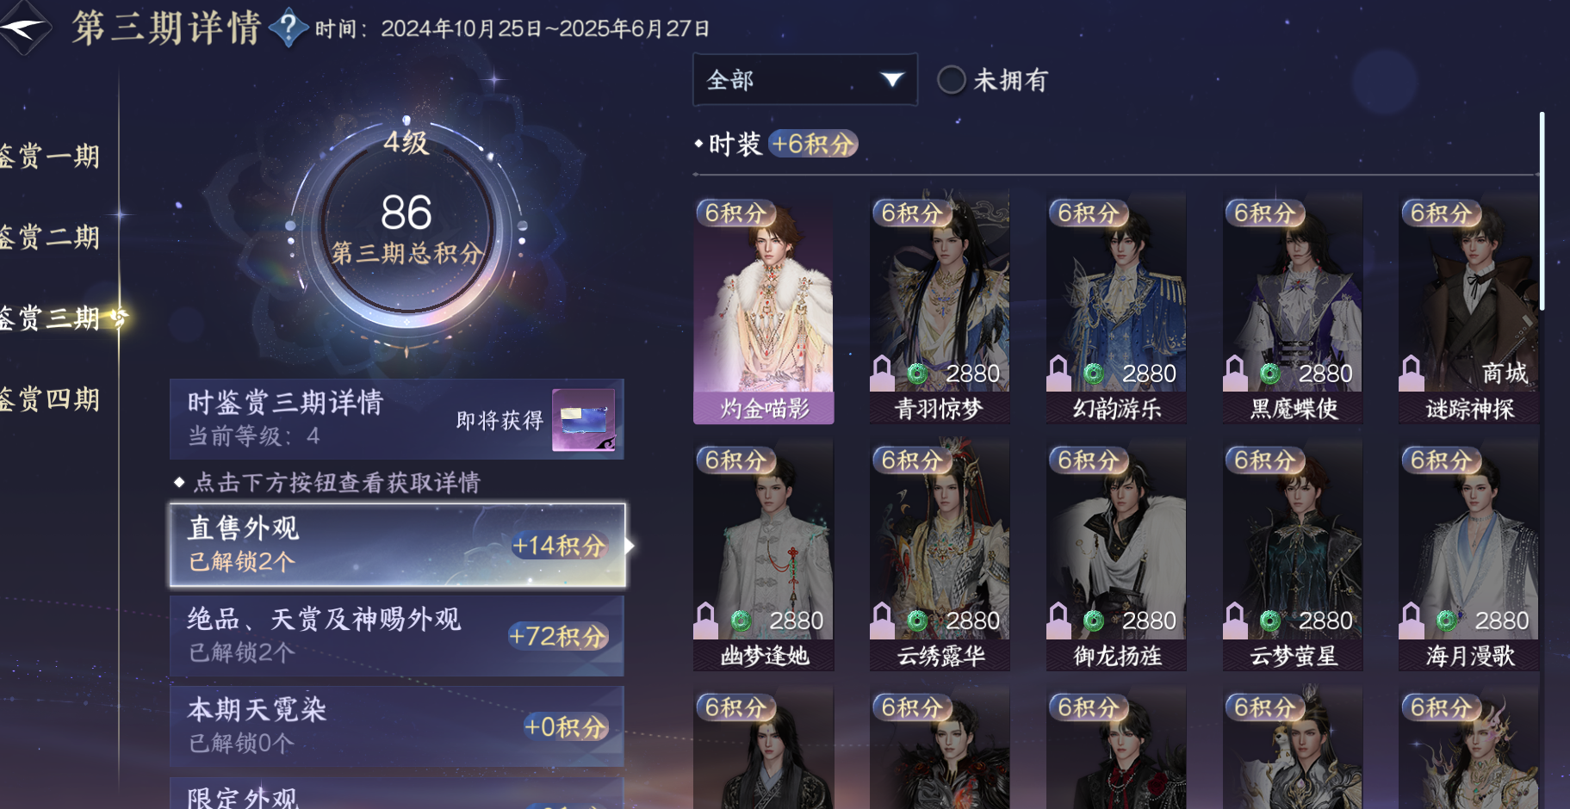The height and width of the screenshot is (809, 1570).
Task: Switch to the 鉴赏一期 tab
Action: pos(50,157)
